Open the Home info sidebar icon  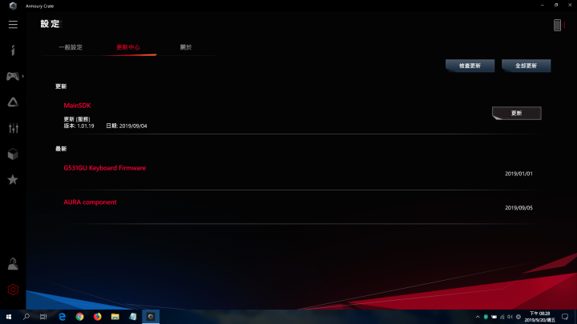[13, 50]
